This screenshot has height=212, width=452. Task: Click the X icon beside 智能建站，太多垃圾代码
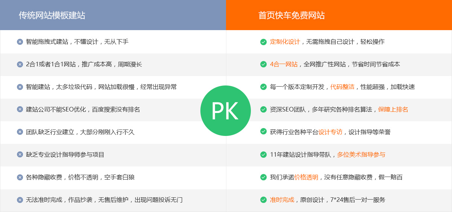point(20,87)
